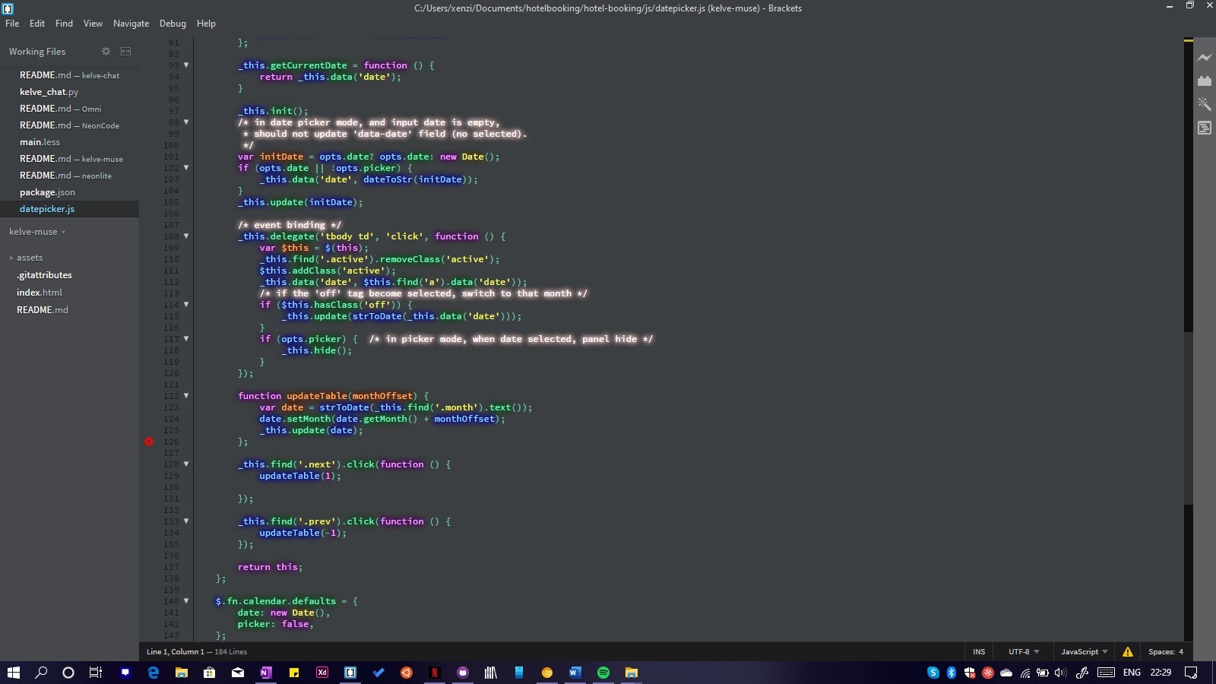Viewport: 1216px width, 684px height.
Task: Open README.md — NeonCode working file
Action: tap(69, 125)
